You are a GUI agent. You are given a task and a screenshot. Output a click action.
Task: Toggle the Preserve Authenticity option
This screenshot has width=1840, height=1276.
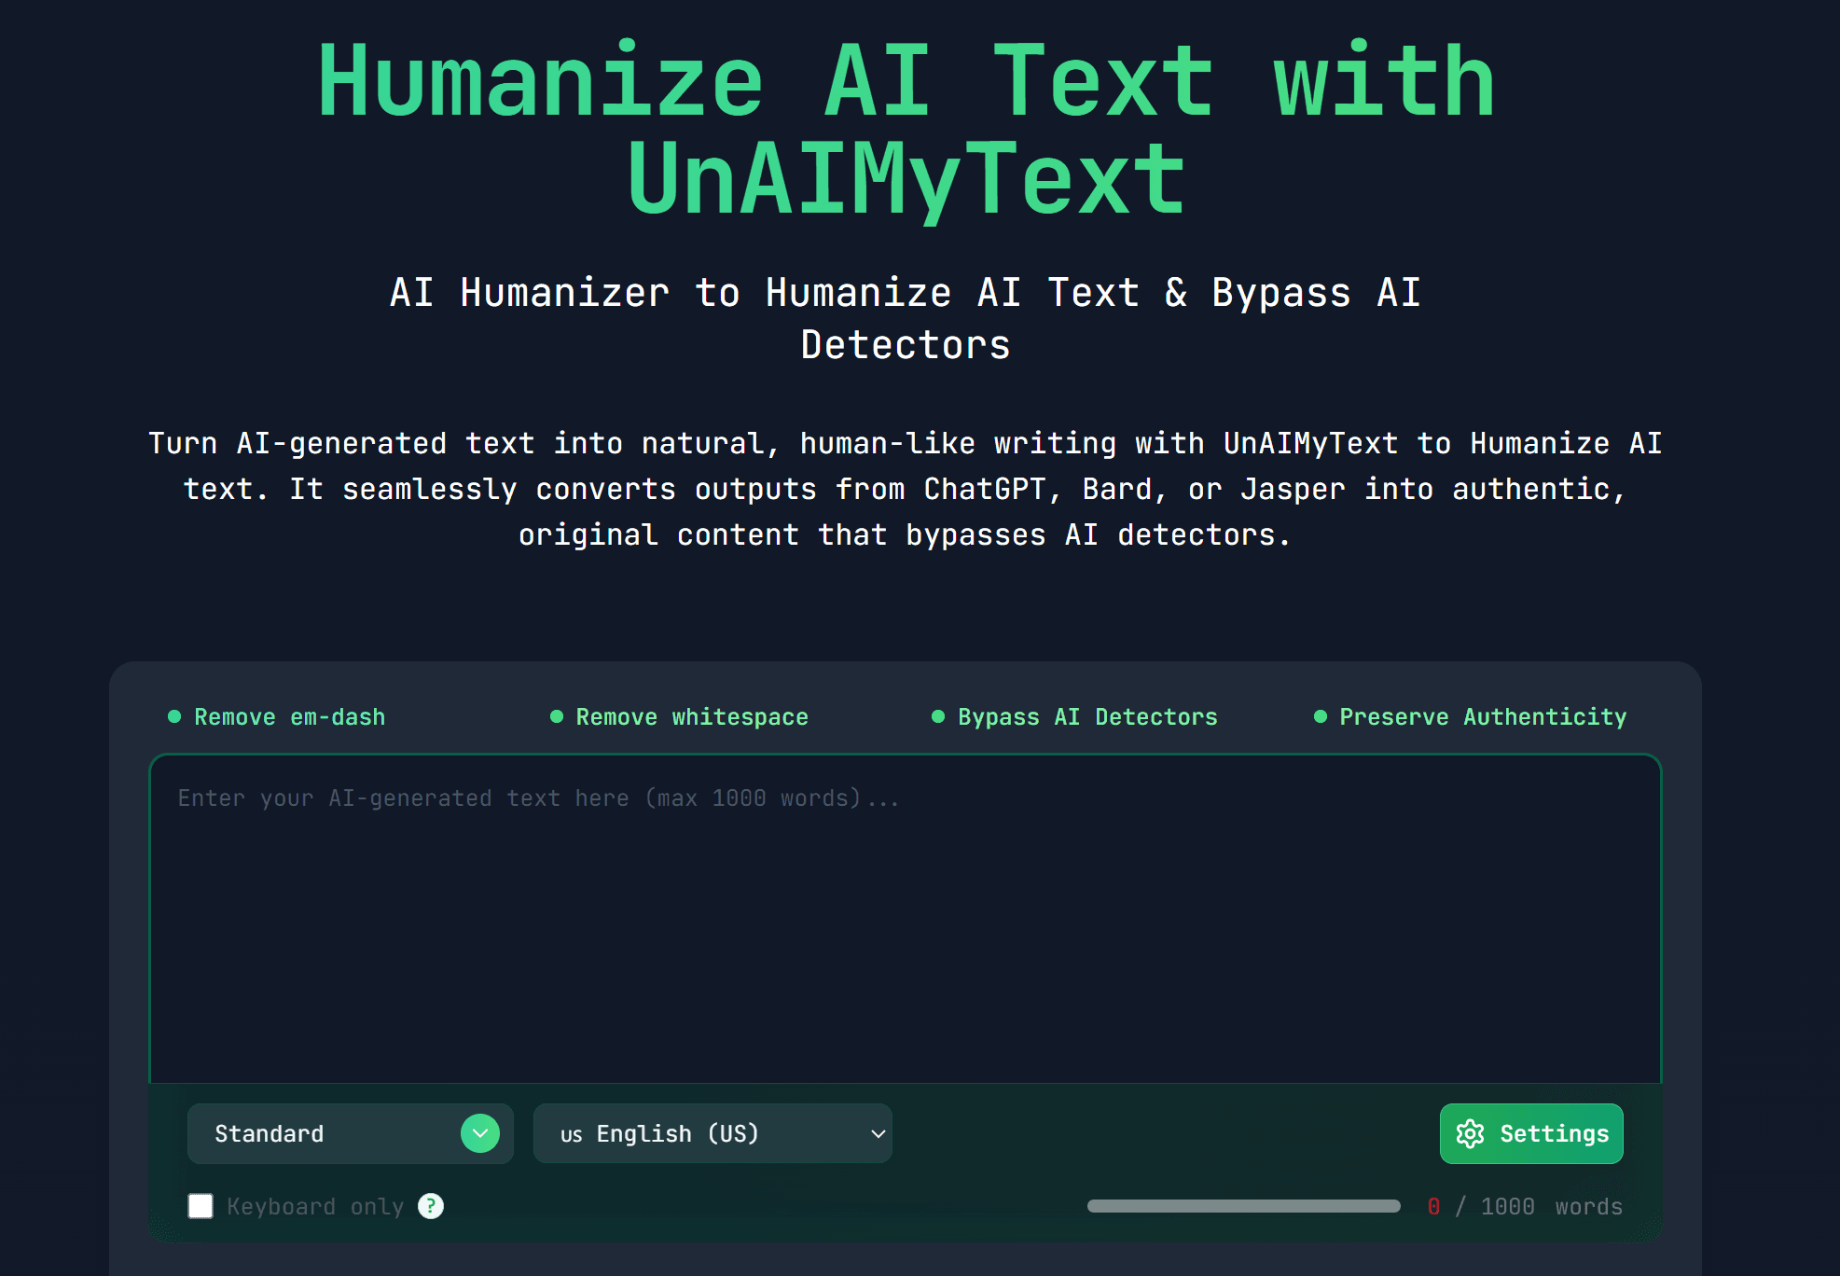1483,716
